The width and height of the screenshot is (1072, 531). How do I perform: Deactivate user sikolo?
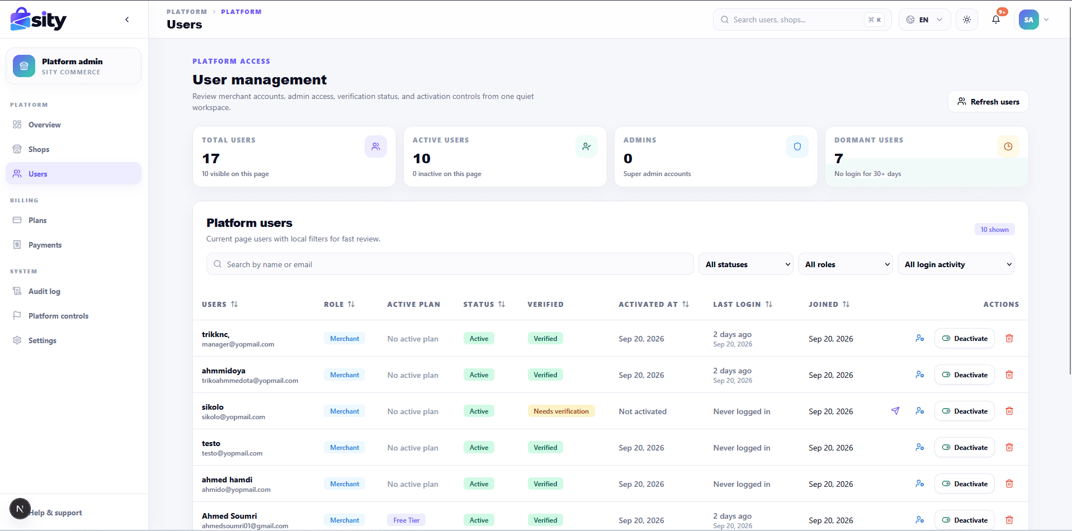pos(965,411)
